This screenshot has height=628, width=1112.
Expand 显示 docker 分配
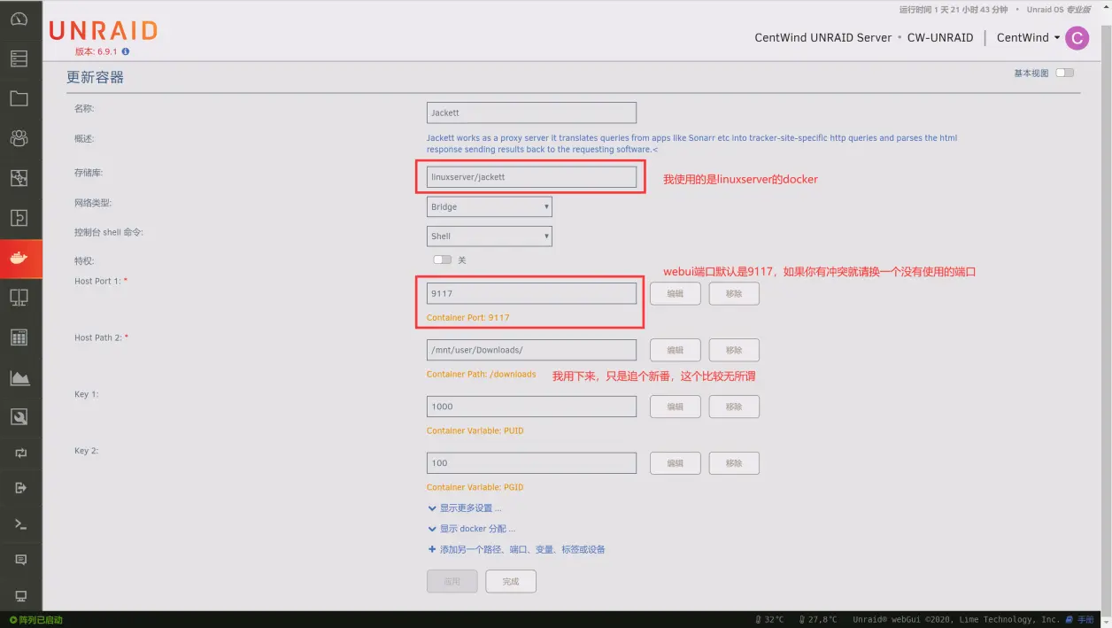point(472,529)
